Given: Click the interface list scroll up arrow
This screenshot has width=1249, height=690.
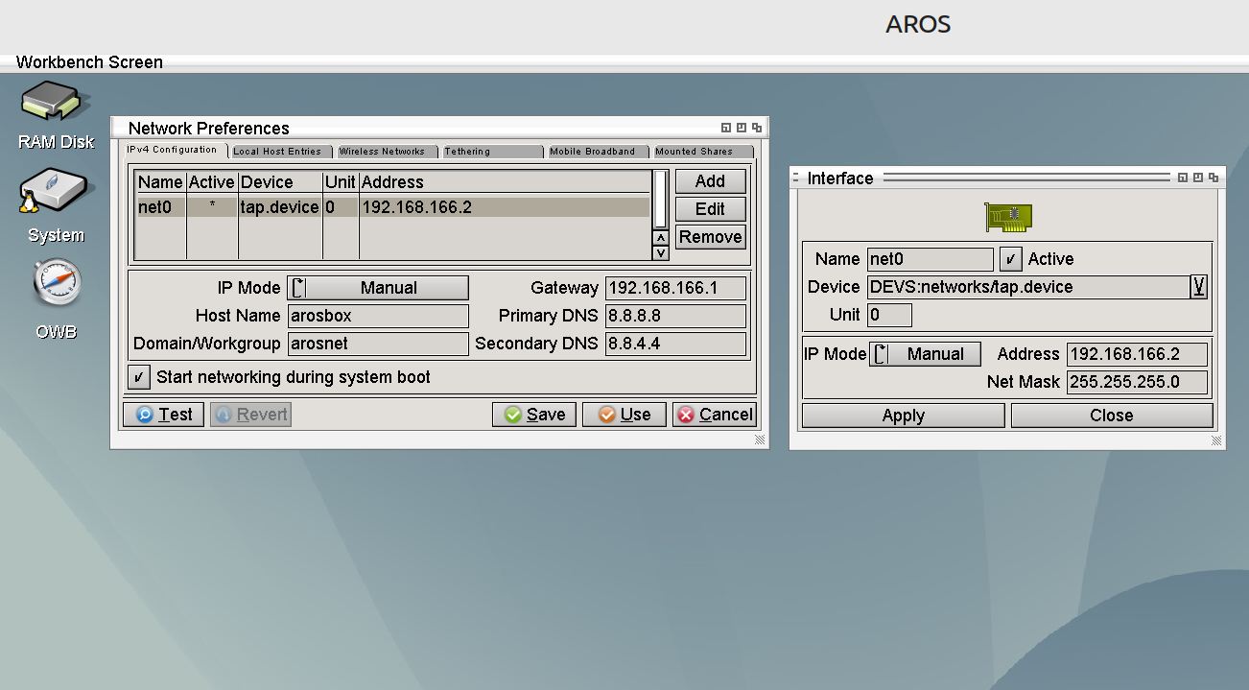Looking at the screenshot, I should (x=660, y=238).
